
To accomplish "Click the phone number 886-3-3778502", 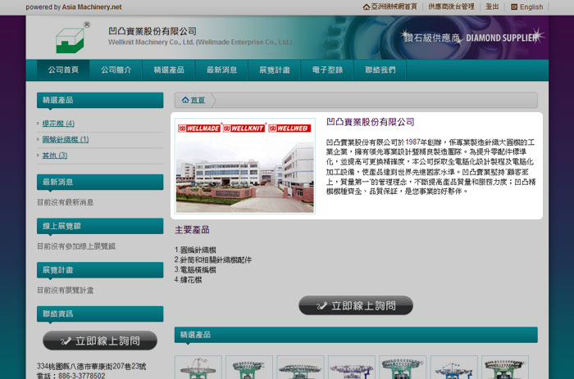I will click(82, 376).
